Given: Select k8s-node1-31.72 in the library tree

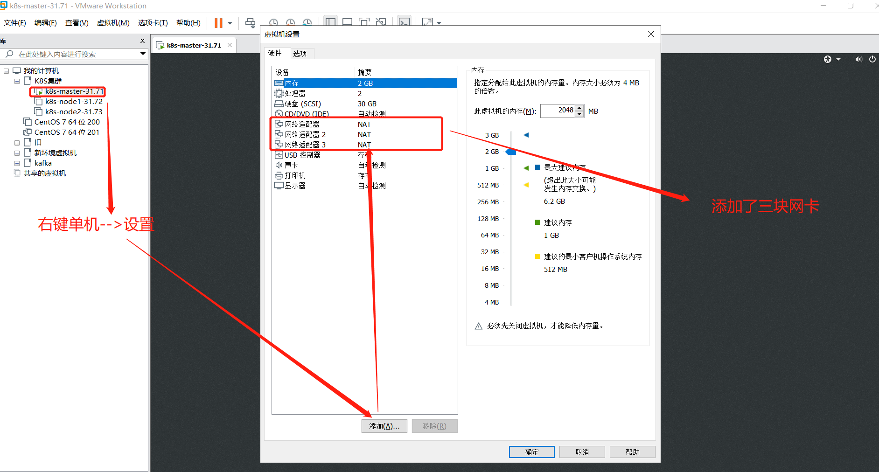Looking at the screenshot, I should click(x=74, y=102).
